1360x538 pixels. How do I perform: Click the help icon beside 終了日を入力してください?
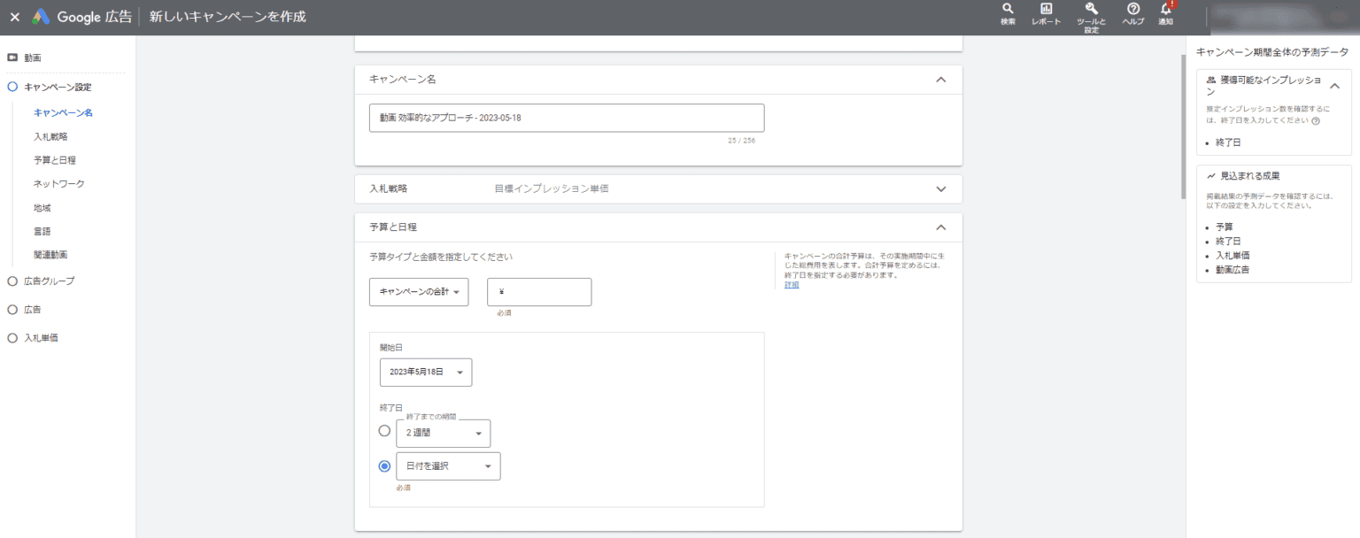[x=1316, y=121]
